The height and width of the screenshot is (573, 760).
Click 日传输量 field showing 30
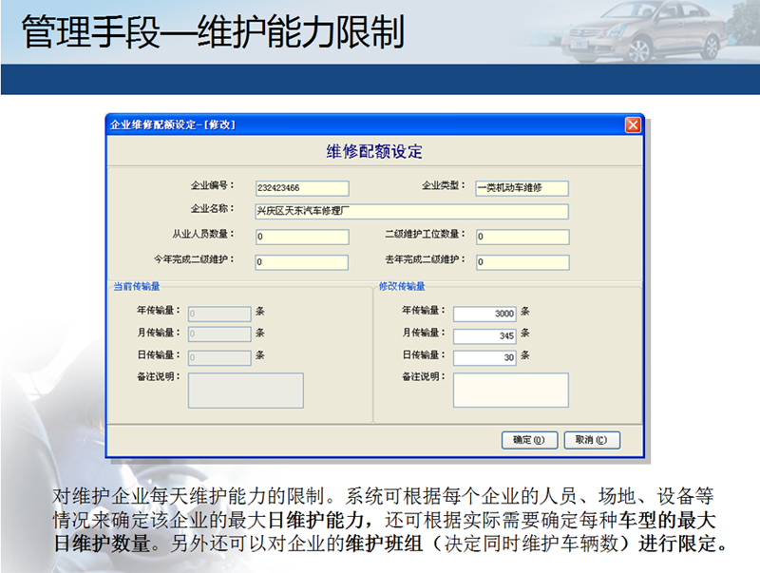[x=484, y=358]
